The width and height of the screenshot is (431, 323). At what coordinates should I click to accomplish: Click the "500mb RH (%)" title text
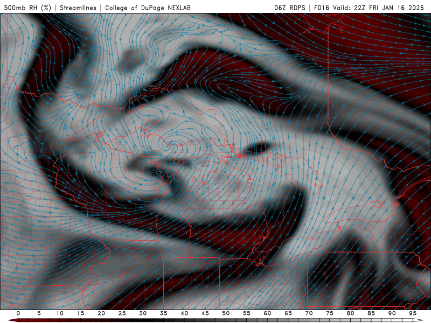click(x=28, y=8)
